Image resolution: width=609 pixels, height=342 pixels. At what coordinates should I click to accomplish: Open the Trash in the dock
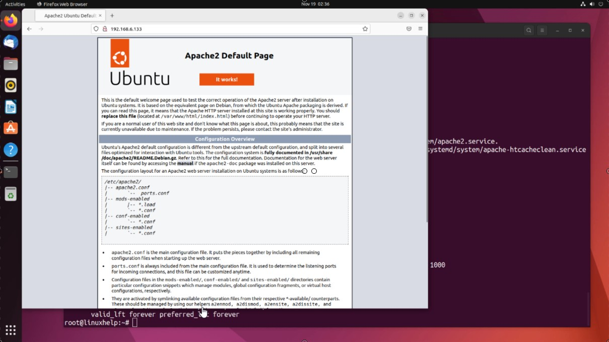[11, 194]
